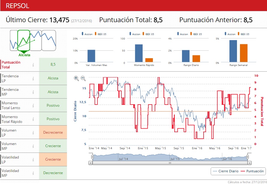Click the Jul '14 marker in the navigator

click(x=123, y=159)
